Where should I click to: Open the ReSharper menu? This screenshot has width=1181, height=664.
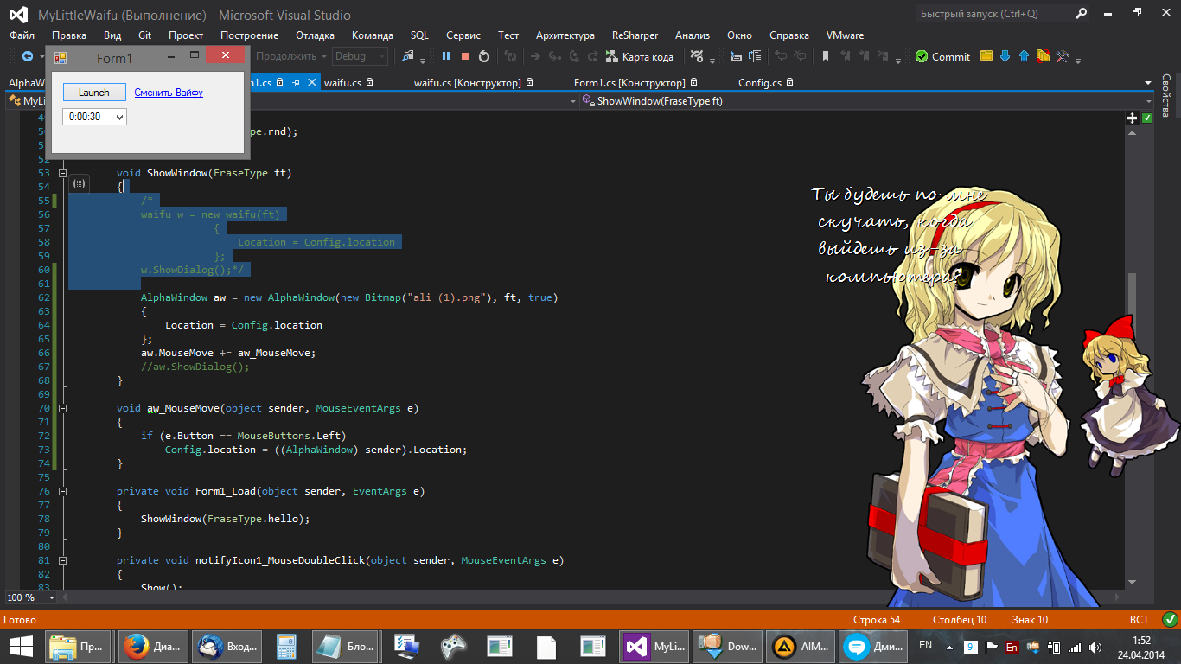tap(635, 35)
